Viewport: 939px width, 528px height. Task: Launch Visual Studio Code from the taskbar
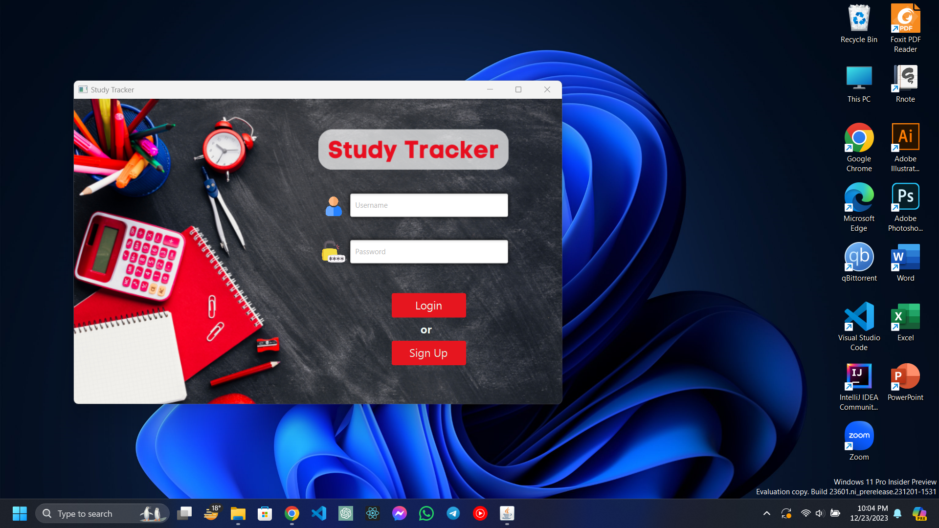pyautogui.click(x=319, y=513)
